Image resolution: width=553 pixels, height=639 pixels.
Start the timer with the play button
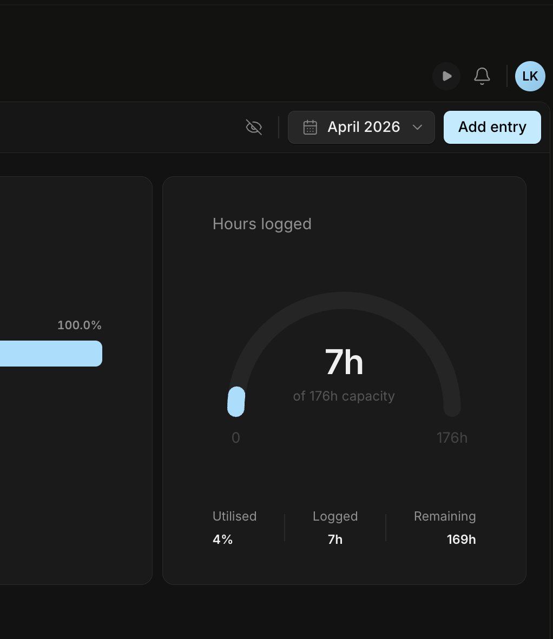[x=446, y=76]
